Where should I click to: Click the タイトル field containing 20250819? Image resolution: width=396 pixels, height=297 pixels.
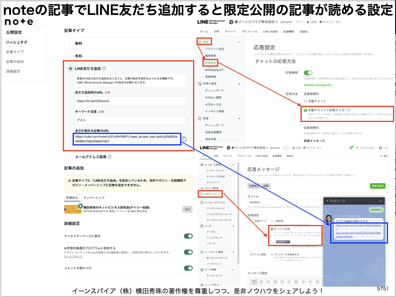[x=285, y=202]
